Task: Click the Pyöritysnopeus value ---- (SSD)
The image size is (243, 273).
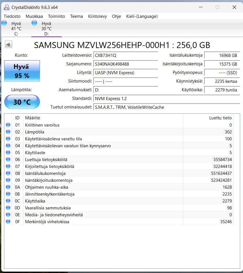Action: [x=222, y=72]
